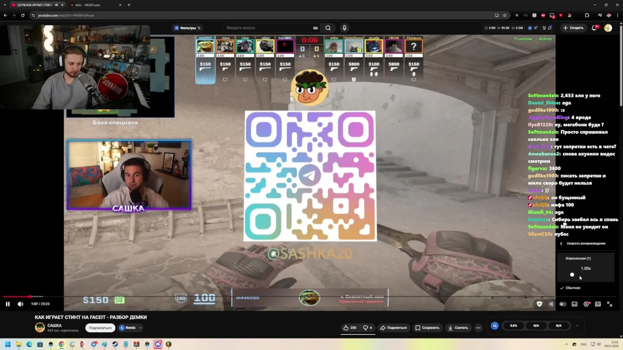The height and width of the screenshot is (350, 623).
Task: Open YouTube account avatar menu
Action: [608, 28]
